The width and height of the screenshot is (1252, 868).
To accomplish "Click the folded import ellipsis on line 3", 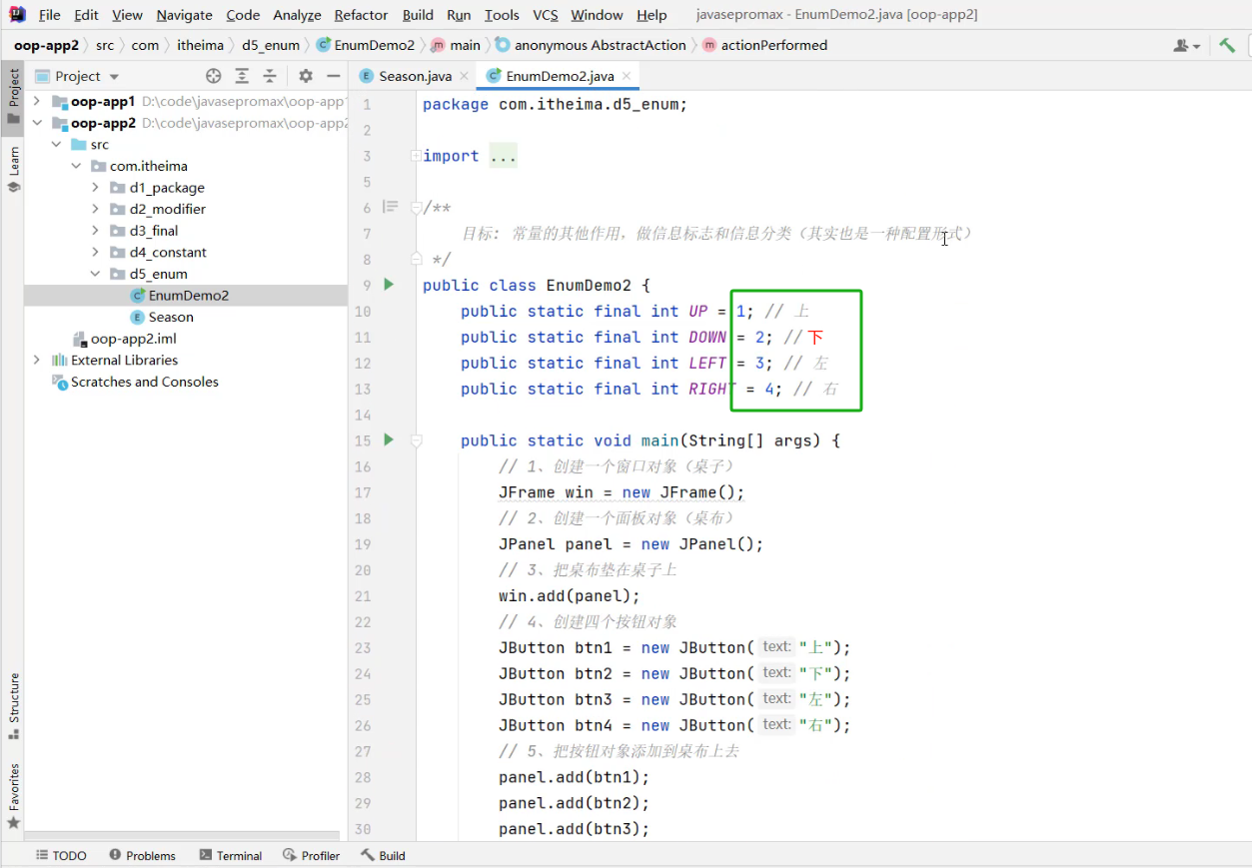I will (503, 156).
